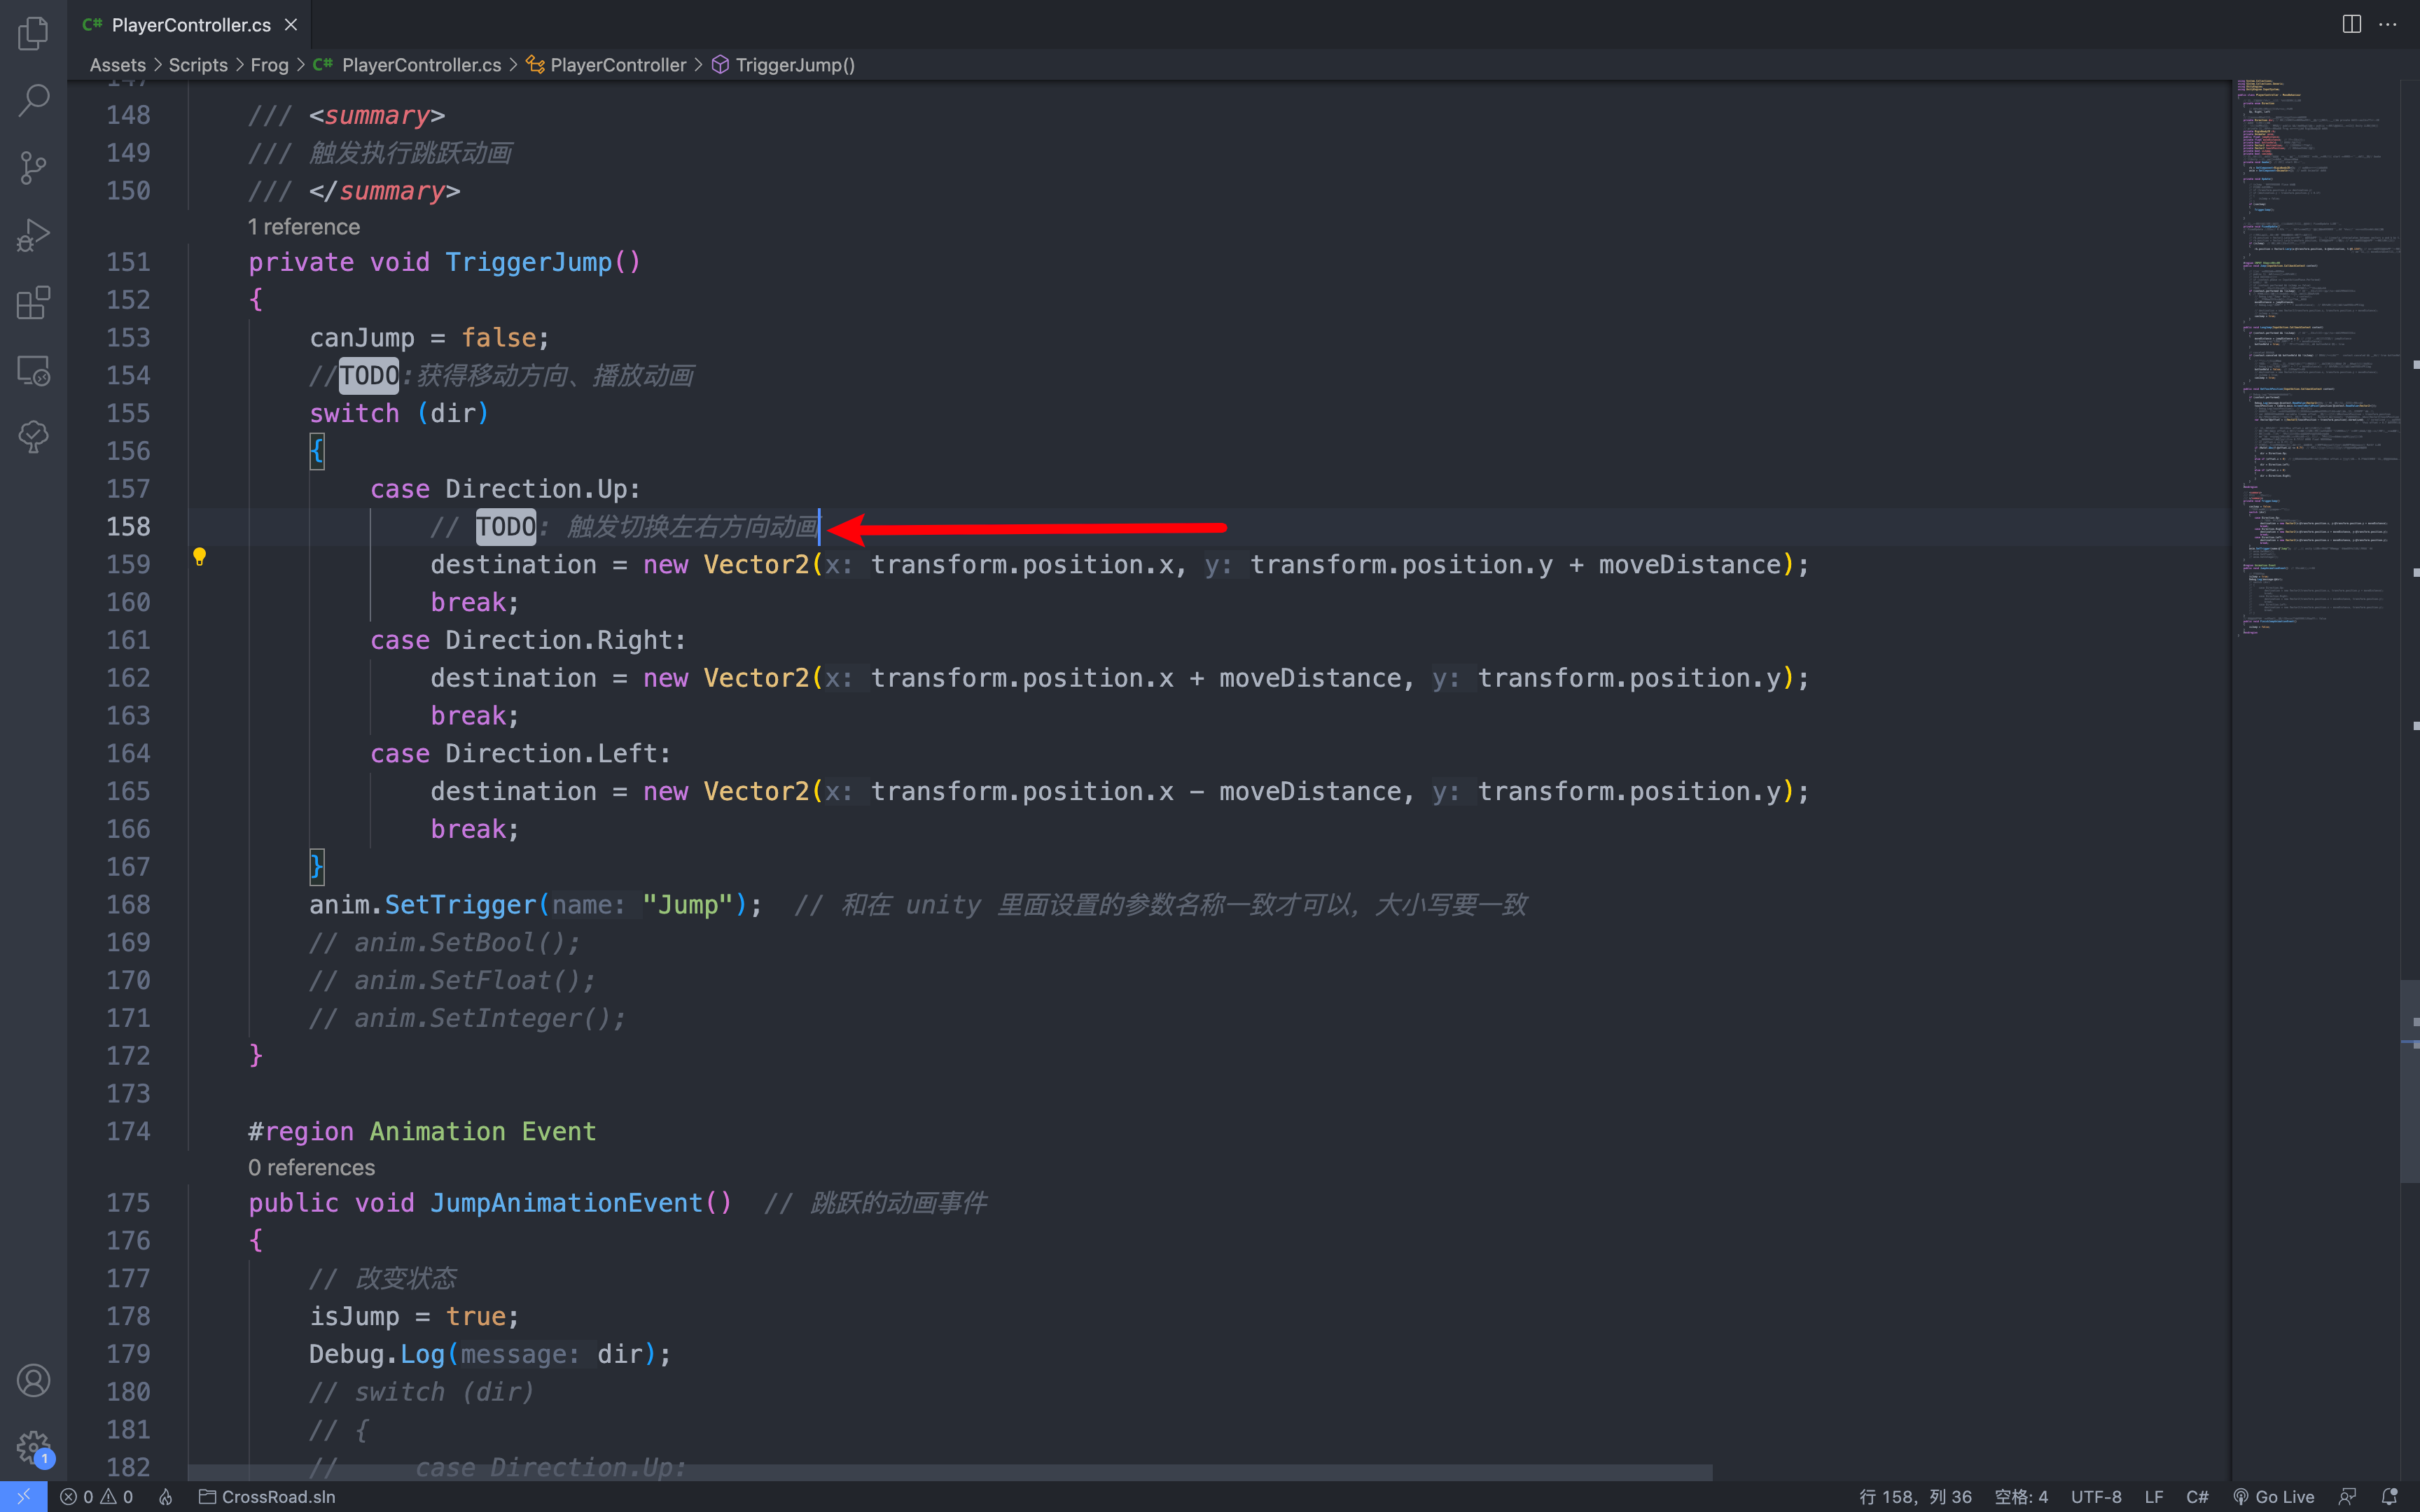This screenshot has height=1512, width=2420.
Task: Change the UTF-8 file encoding
Action: pyautogui.click(x=2096, y=1497)
